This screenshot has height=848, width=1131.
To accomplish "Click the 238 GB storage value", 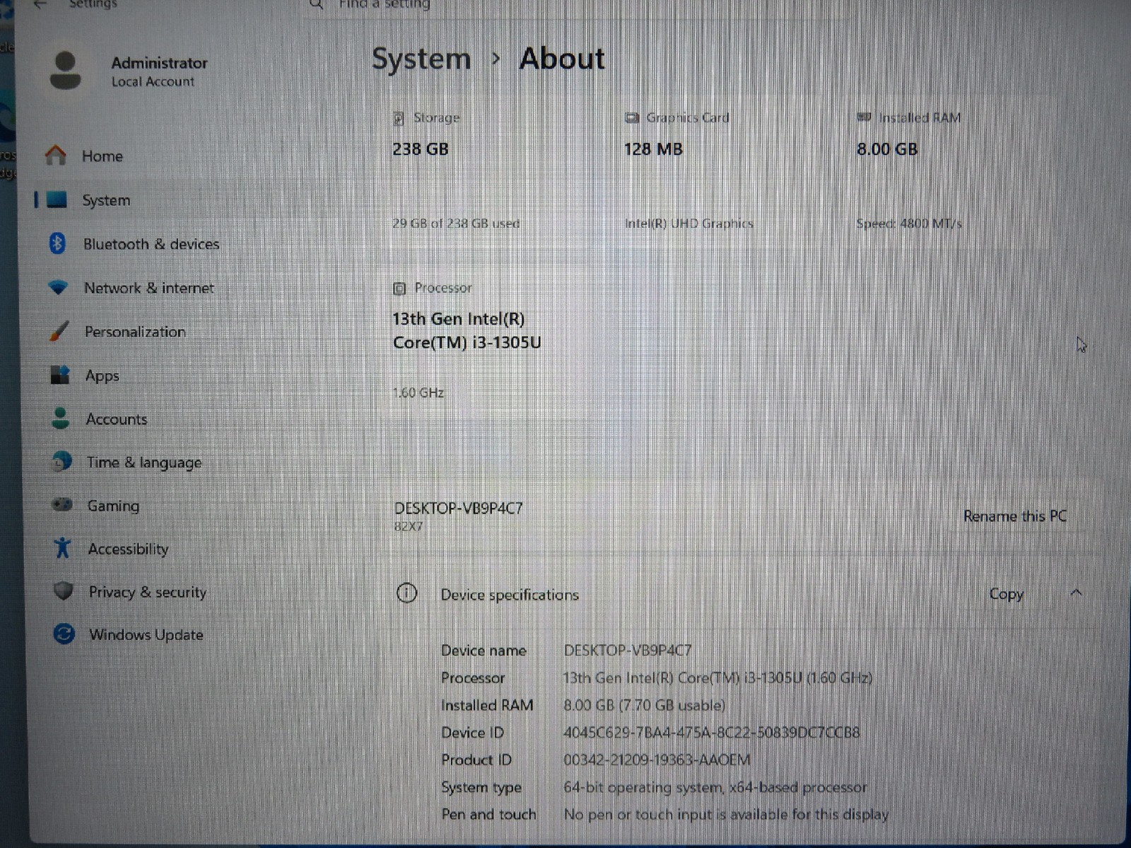I will coord(421,149).
